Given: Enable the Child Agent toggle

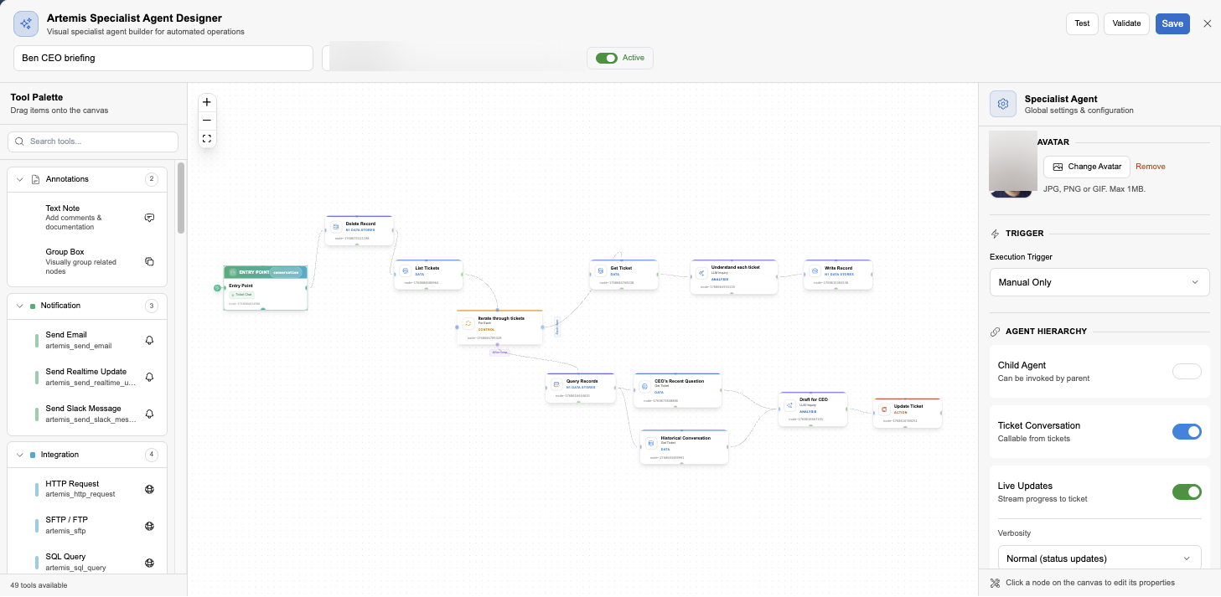Looking at the screenshot, I should [x=1186, y=371].
